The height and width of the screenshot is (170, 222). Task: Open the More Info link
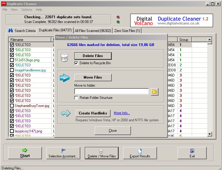click(122, 113)
